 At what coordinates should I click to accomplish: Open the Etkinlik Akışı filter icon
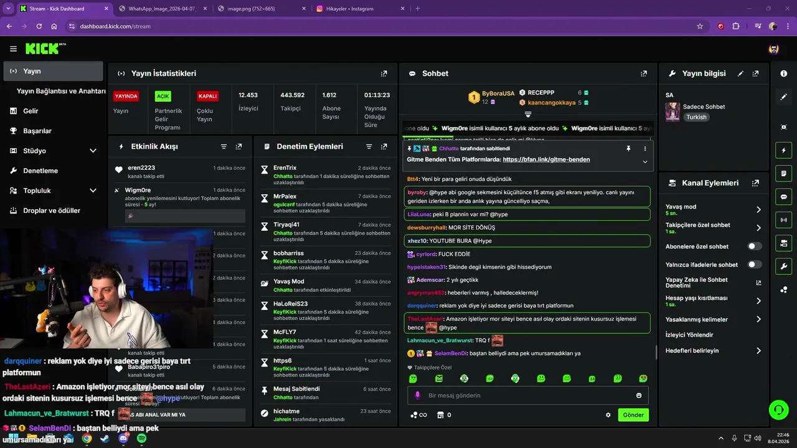click(224, 147)
